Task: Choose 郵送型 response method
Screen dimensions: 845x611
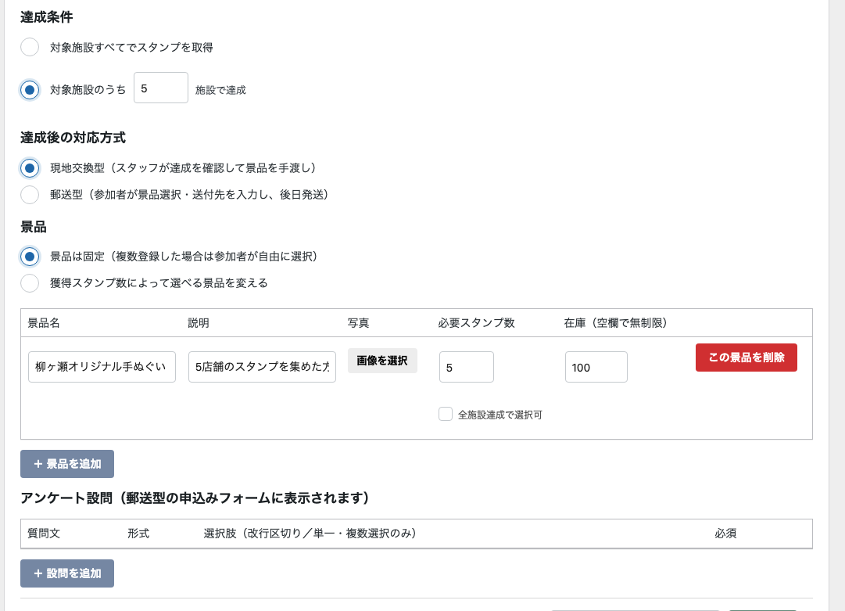Action: 30,195
